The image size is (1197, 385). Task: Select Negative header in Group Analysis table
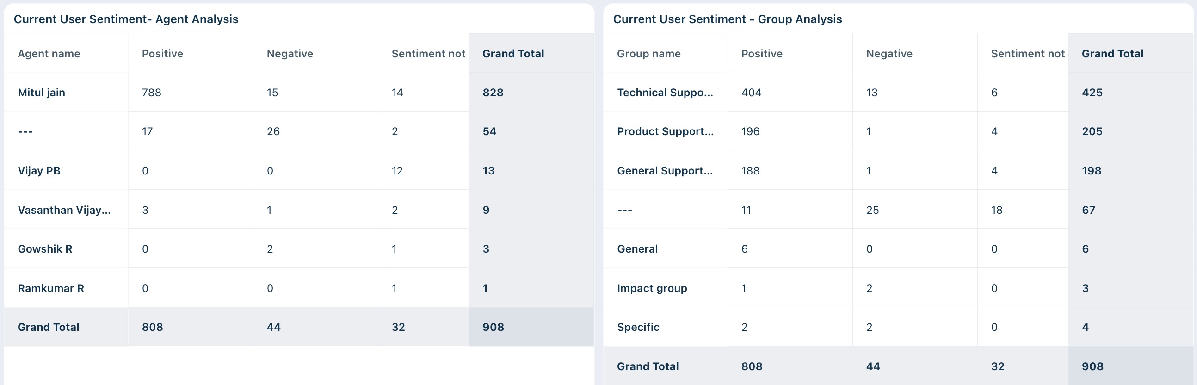[x=889, y=54]
